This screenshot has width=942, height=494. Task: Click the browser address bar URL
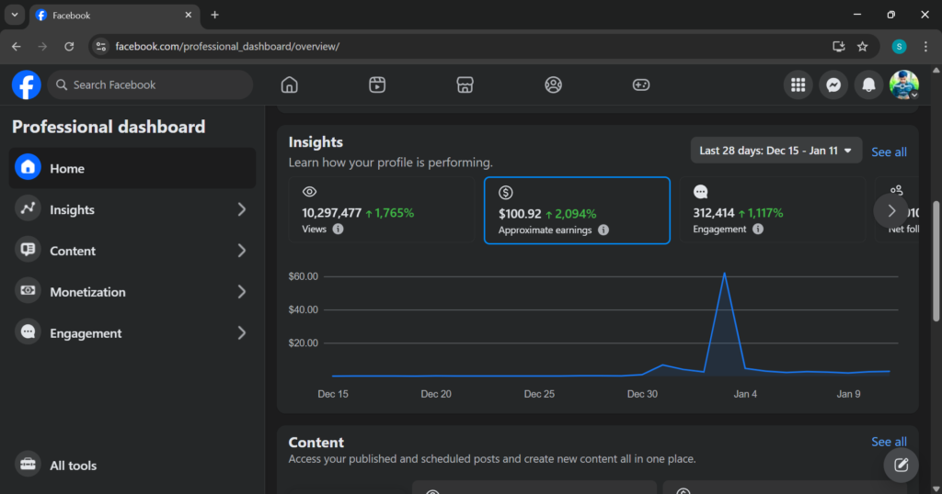point(227,46)
